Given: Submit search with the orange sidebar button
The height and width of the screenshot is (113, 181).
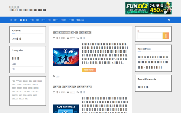Looking at the screenshot, I should click(x=166, y=36).
